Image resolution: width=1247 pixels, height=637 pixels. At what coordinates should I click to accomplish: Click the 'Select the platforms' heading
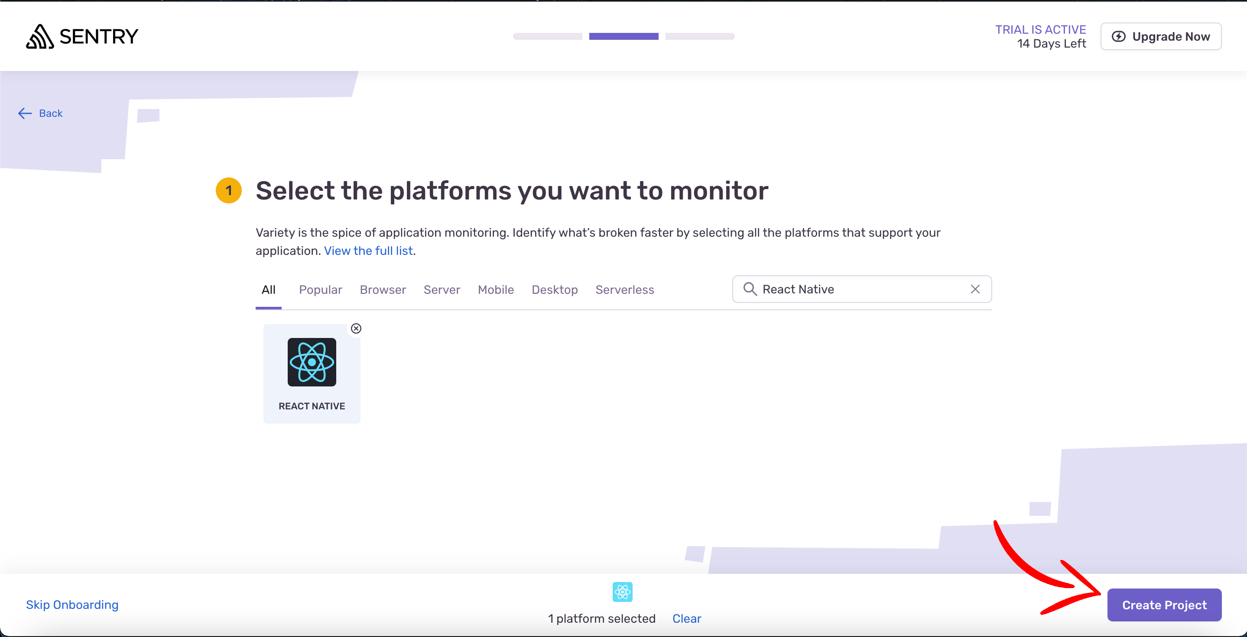click(x=512, y=190)
